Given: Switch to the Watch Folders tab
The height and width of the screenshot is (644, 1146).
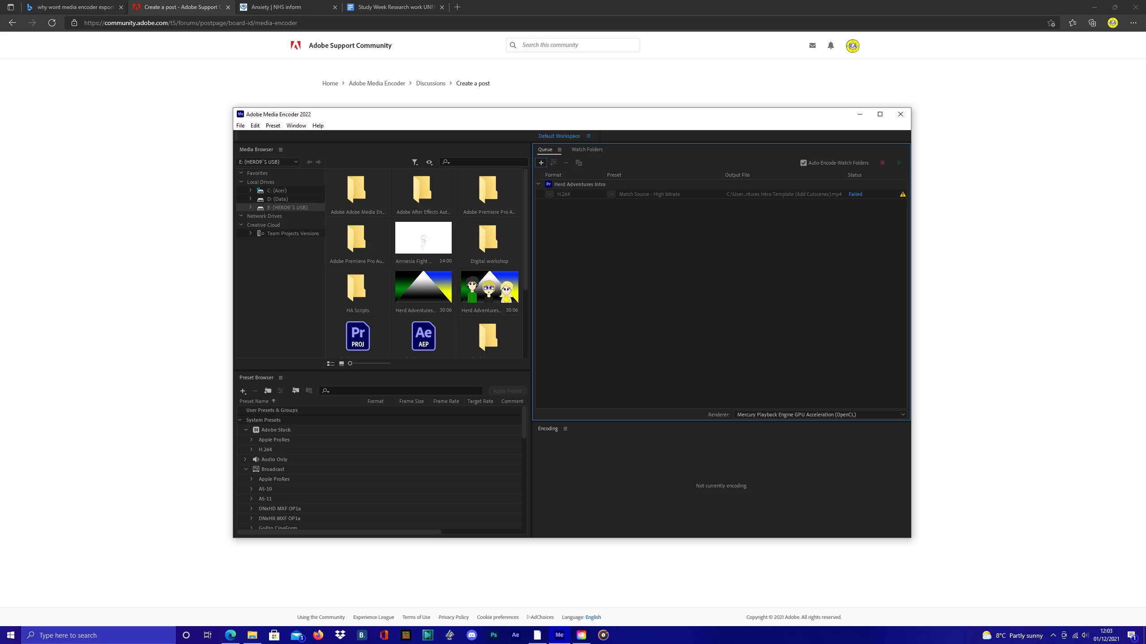Looking at the screenshot, I should pyautogui.click(x=587, y=149).
